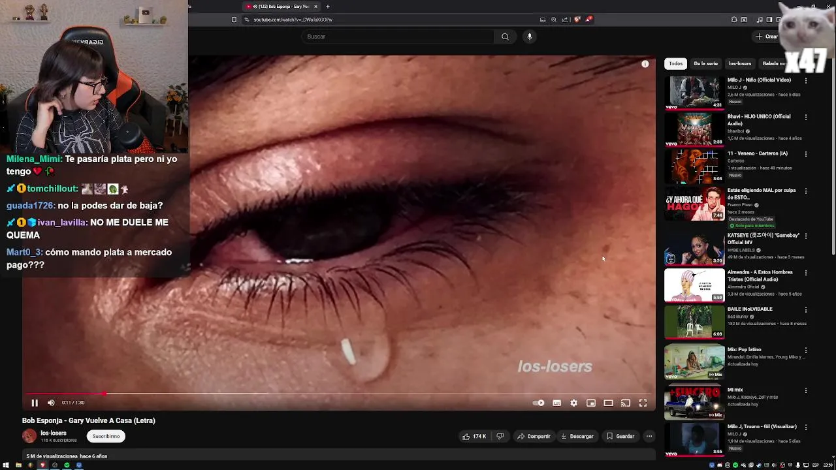This screenshot has height=470, width=836.
Task: Pause the YouTube video
Action: tap(35, 403)
